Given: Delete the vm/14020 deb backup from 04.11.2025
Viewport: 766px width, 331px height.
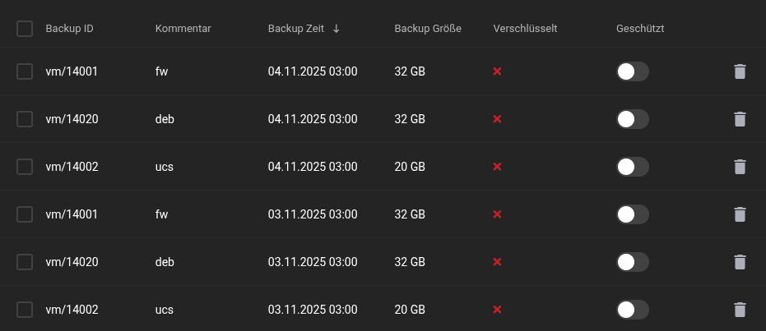Looking at the screenshot, I should pyautogui.click(x=740, y=119).
